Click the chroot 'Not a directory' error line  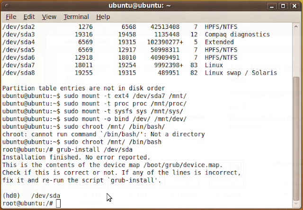(x=104, y=134)
